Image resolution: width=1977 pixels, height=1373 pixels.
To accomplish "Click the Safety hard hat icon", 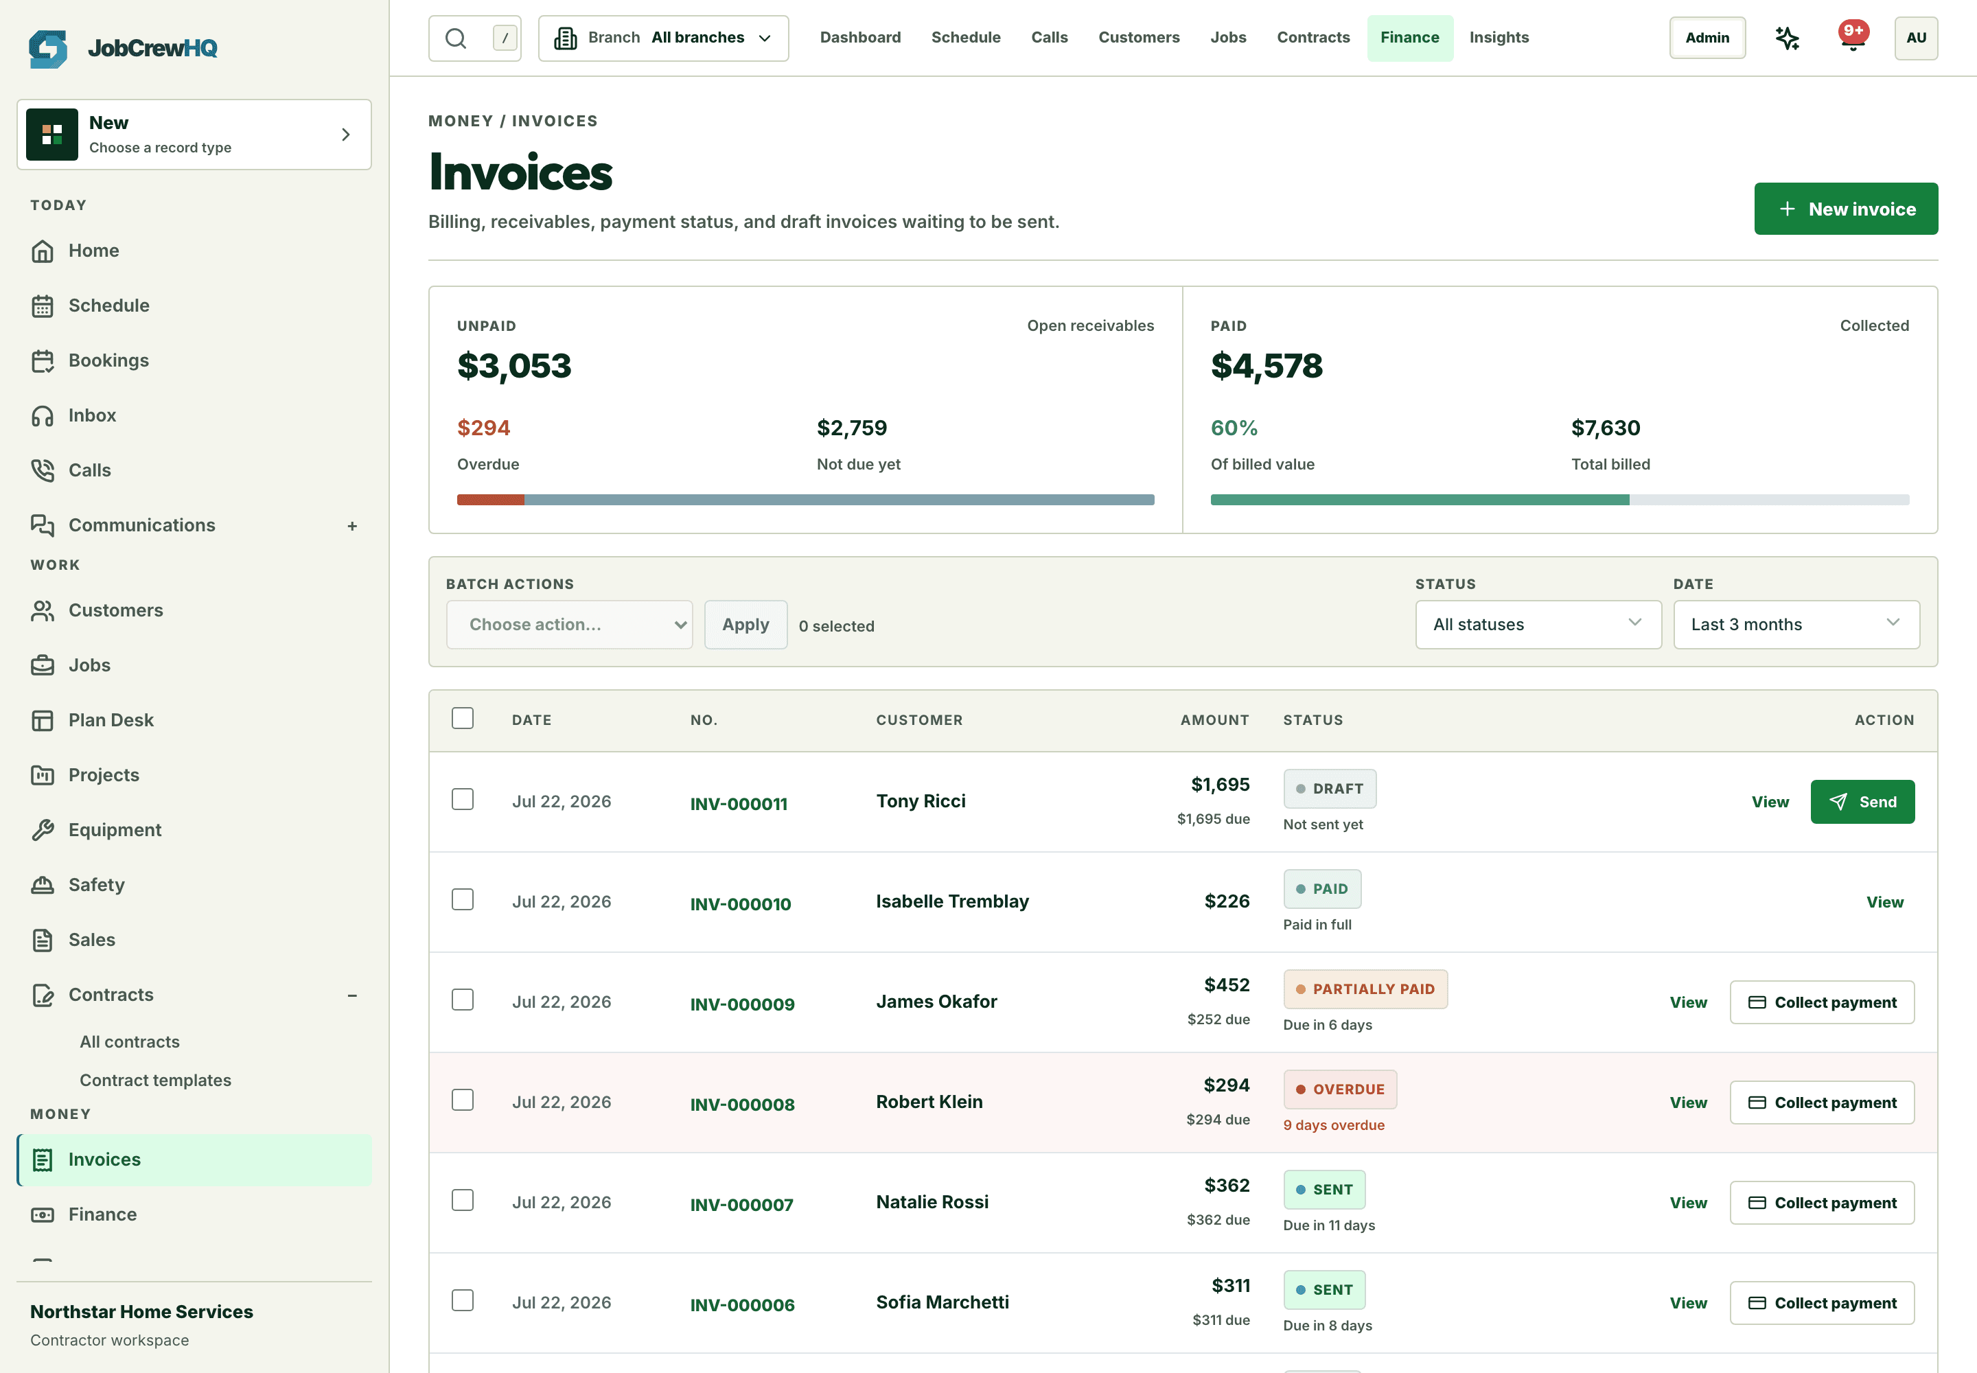I will (x=42, y=885).
